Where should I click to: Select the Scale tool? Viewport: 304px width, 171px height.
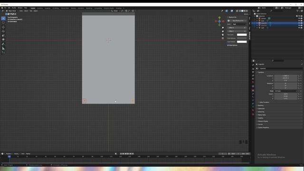point(3,36)
